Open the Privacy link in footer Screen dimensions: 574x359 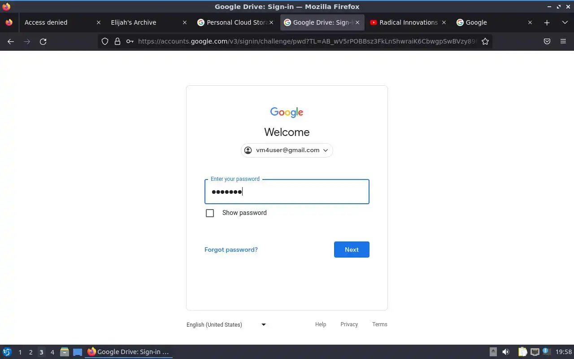pyautogui.click(x=349, y=324)
